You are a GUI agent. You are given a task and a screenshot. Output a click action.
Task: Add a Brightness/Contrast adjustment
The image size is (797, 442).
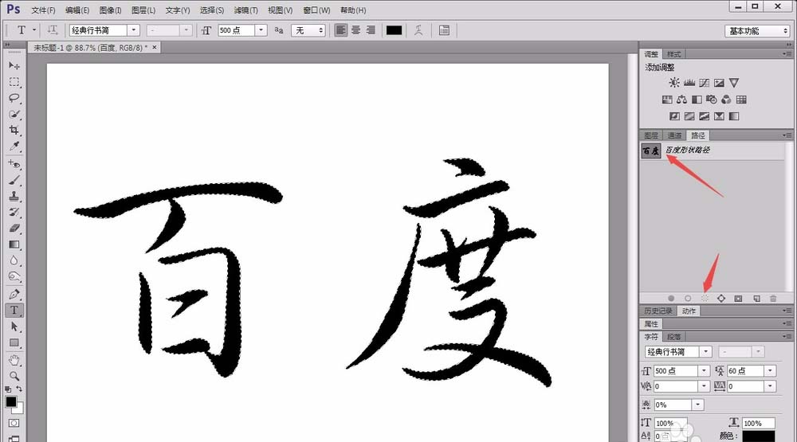pos(674,83)
